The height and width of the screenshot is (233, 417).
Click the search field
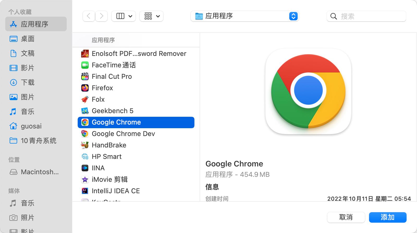tap(366, 16)
